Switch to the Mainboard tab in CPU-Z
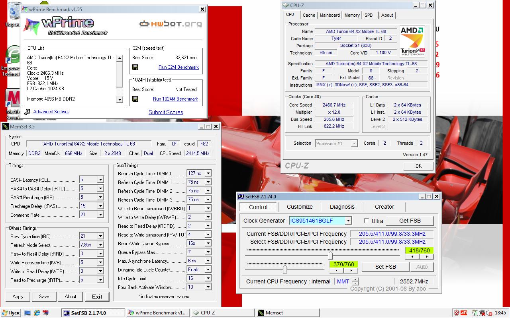 (x=330, y=15)
